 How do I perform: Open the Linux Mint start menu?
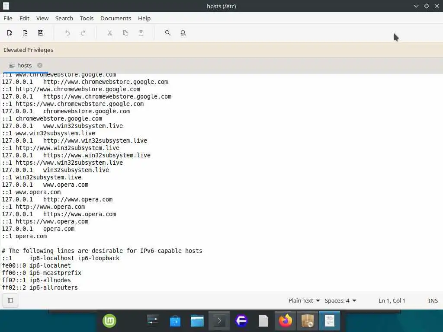[x=109, y=321]
